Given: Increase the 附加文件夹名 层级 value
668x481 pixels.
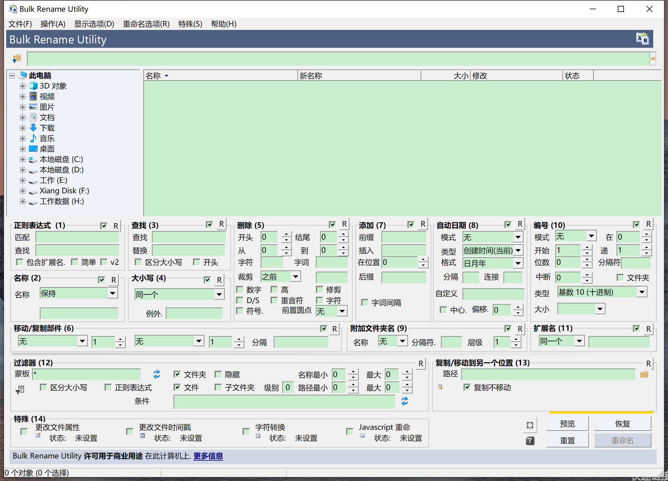Looking at the screenshot, I should [516, 339].
